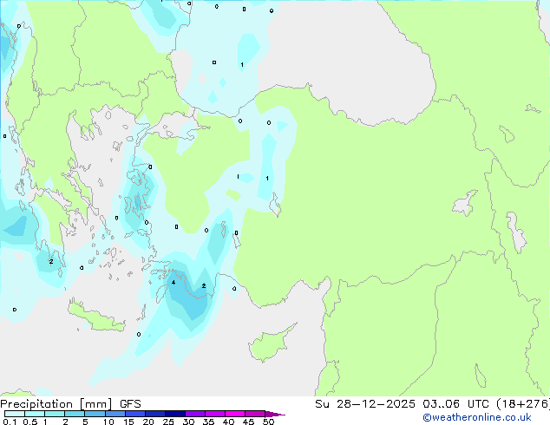Viewport: 550px width, 425px height.
Task: Click the '03..06 UTC' time range text
Action: click(x=455, y=404)
